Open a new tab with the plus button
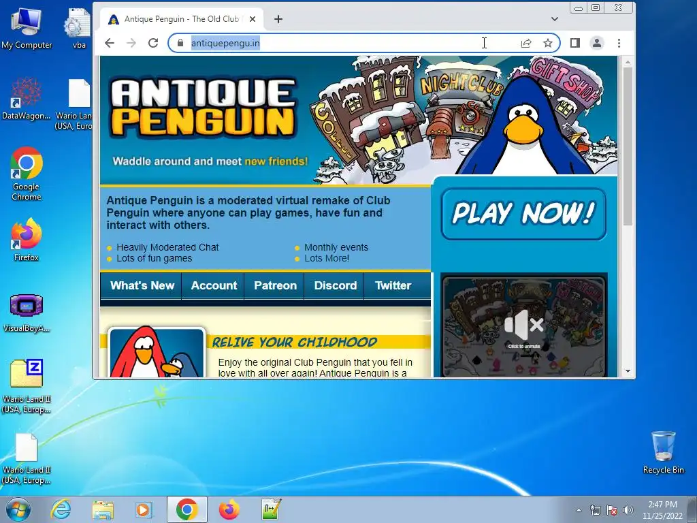The image size is (697, 523). coord(278,19)
